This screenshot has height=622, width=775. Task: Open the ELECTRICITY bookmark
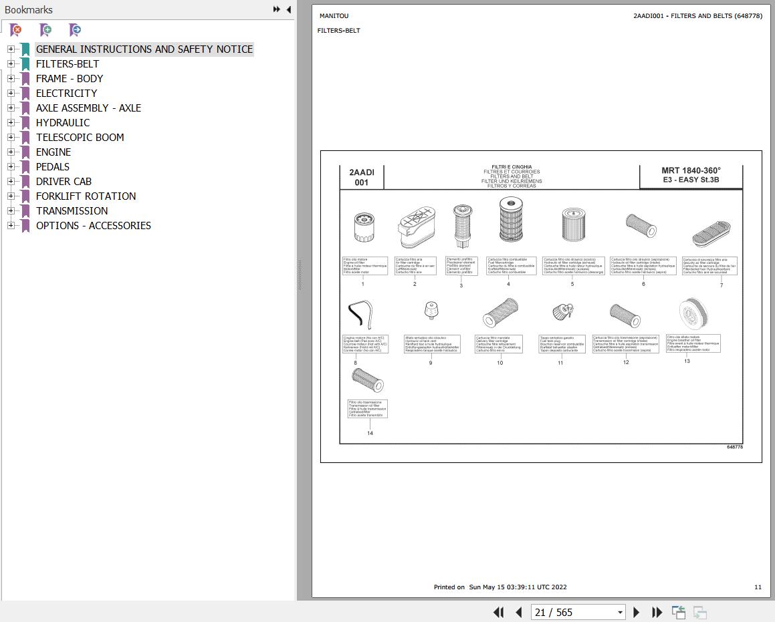[x=66, y=94]
